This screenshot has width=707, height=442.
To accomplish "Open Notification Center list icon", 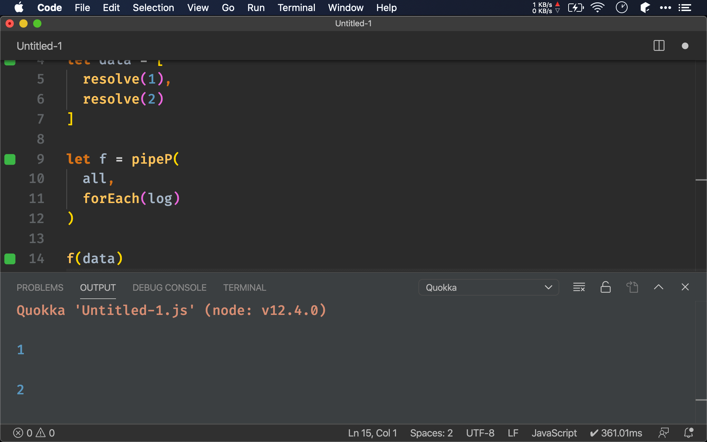I will (685, 8).
